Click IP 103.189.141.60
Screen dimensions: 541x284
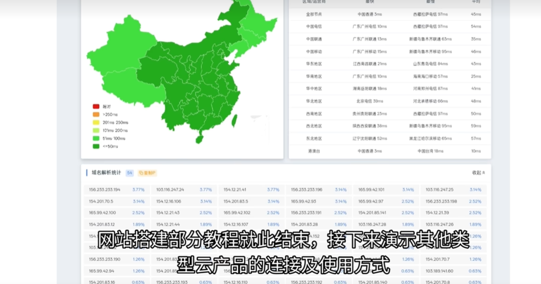[x=439, y=271]
